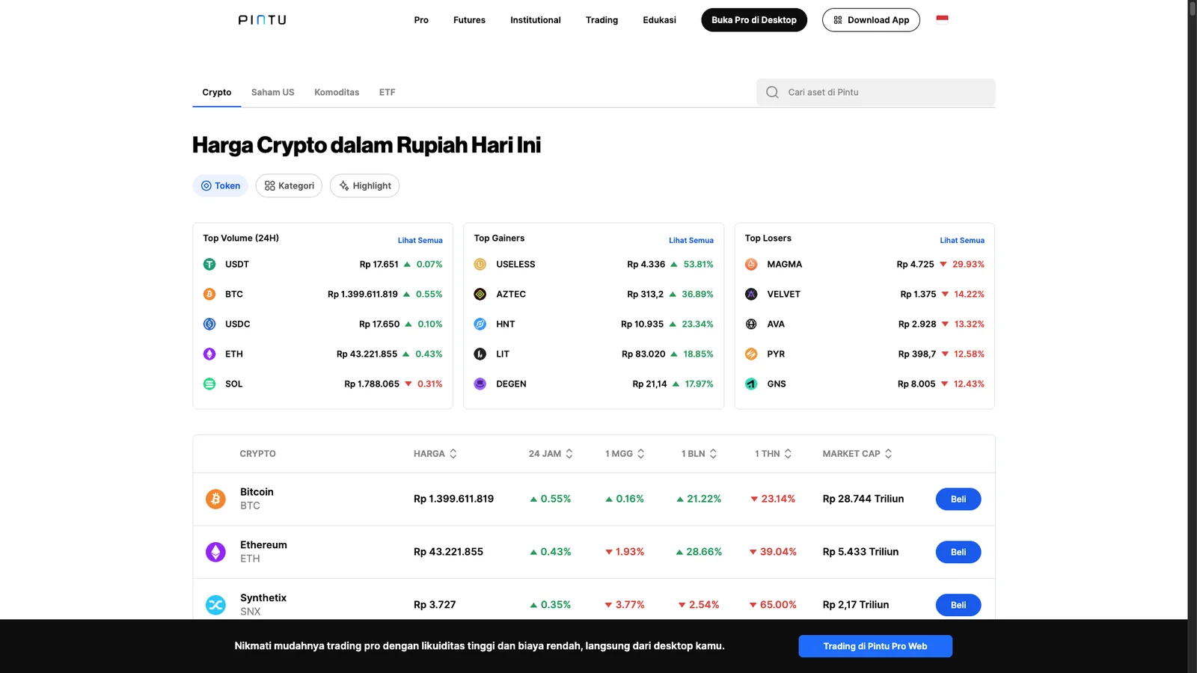The height and width of the screenshot is (673, 1197).
Task: Click Bitcoin 1 THN change 23.14%
Action: point(773,499)
